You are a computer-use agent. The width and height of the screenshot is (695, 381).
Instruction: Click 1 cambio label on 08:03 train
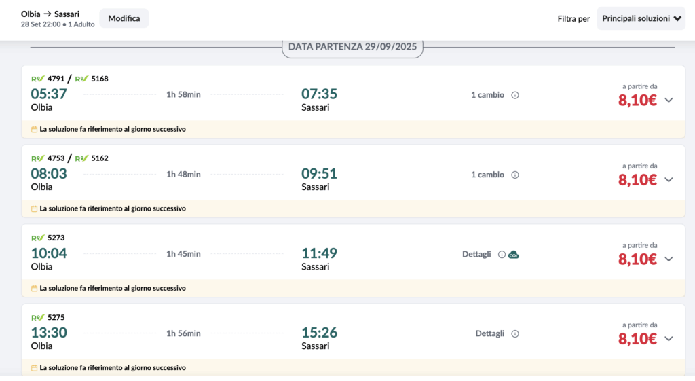coord(487,175)
